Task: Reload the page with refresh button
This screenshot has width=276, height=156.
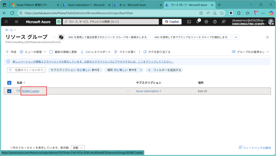Action: tap(12, 13)
